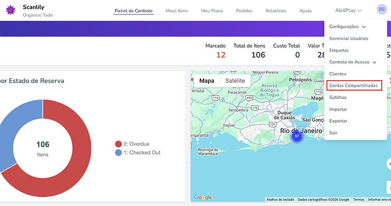
Task: Click the Scanlily brand name text
Action: coord(33,7)
